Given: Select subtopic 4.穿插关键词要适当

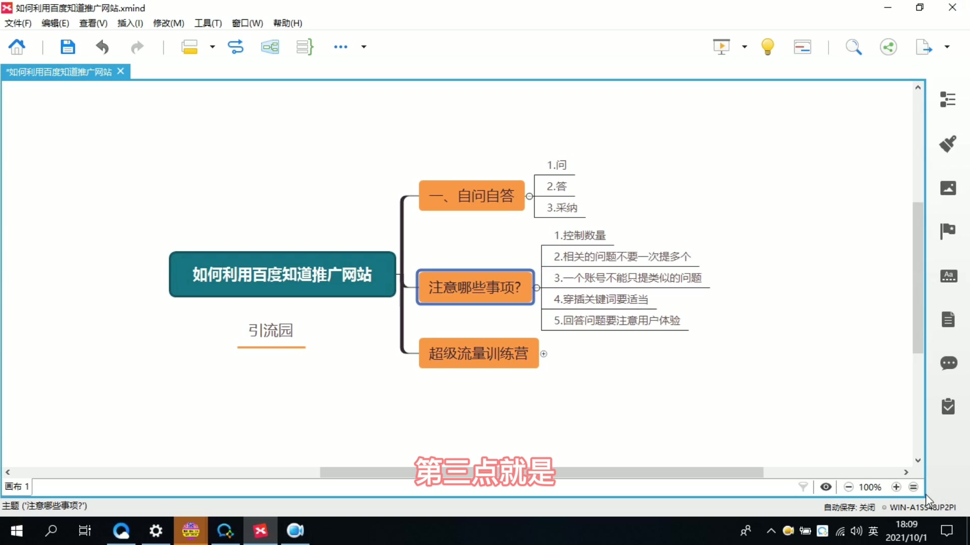Looking at the screenshot, I should (601, 299).
